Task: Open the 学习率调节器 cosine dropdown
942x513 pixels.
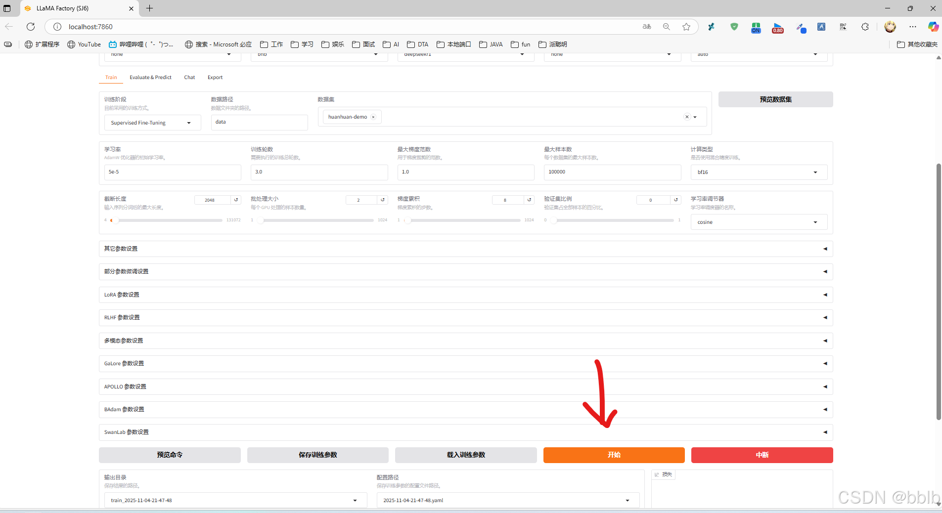Action: (x=759, y=222)
